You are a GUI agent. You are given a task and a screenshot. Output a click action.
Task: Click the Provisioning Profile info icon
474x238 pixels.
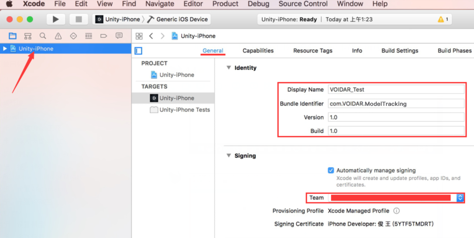(x=396, y=211)
